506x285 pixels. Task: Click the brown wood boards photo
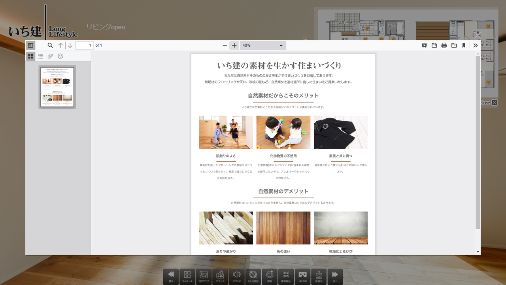tap(283, 228)
